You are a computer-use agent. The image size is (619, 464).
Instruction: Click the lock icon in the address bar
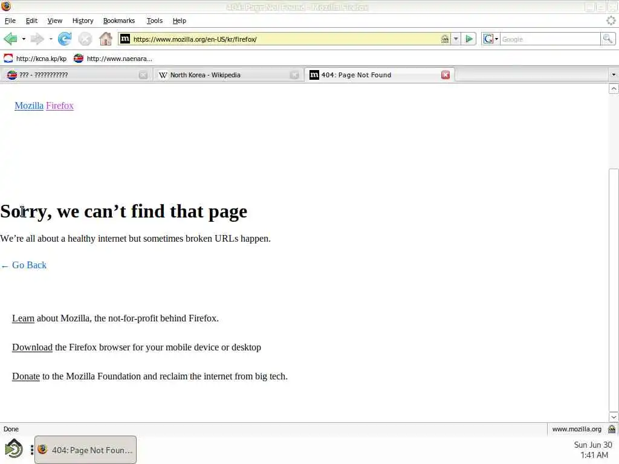click(445, 39)
